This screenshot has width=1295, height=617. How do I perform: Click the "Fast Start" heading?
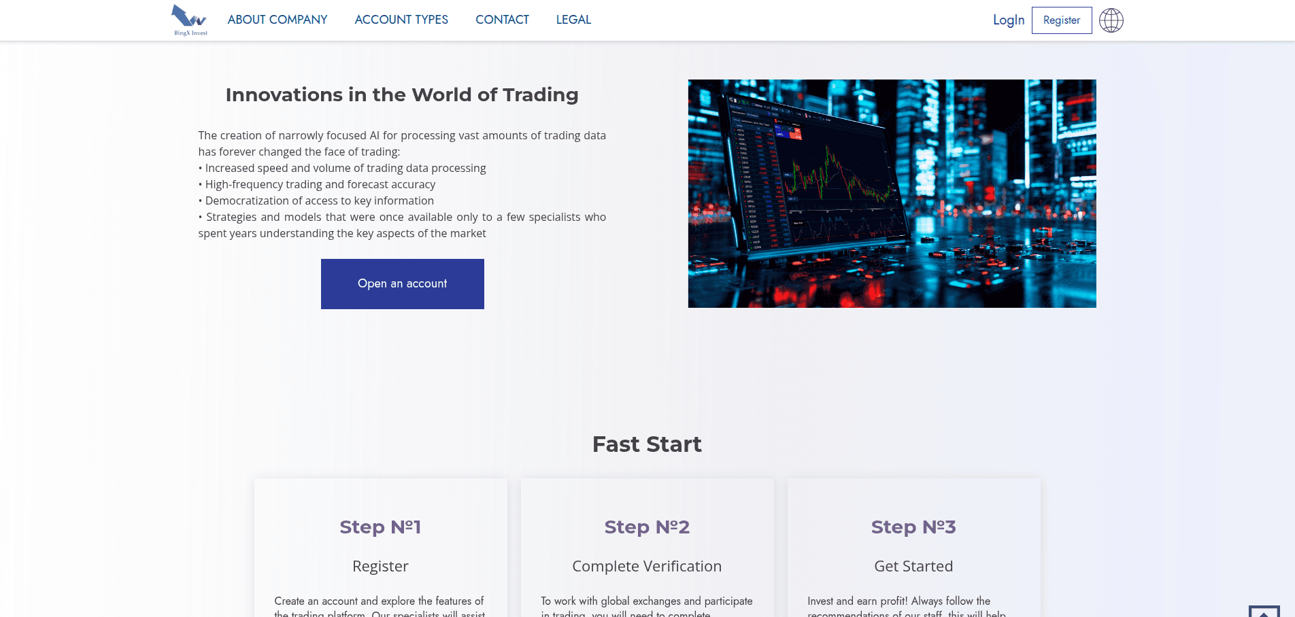tap(647, 444)
